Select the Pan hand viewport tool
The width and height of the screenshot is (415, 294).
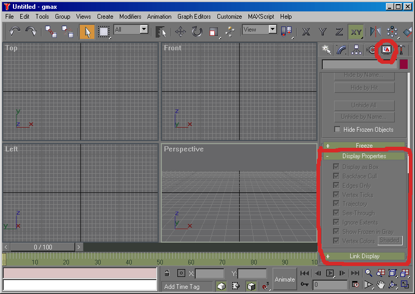click(381, 284)
